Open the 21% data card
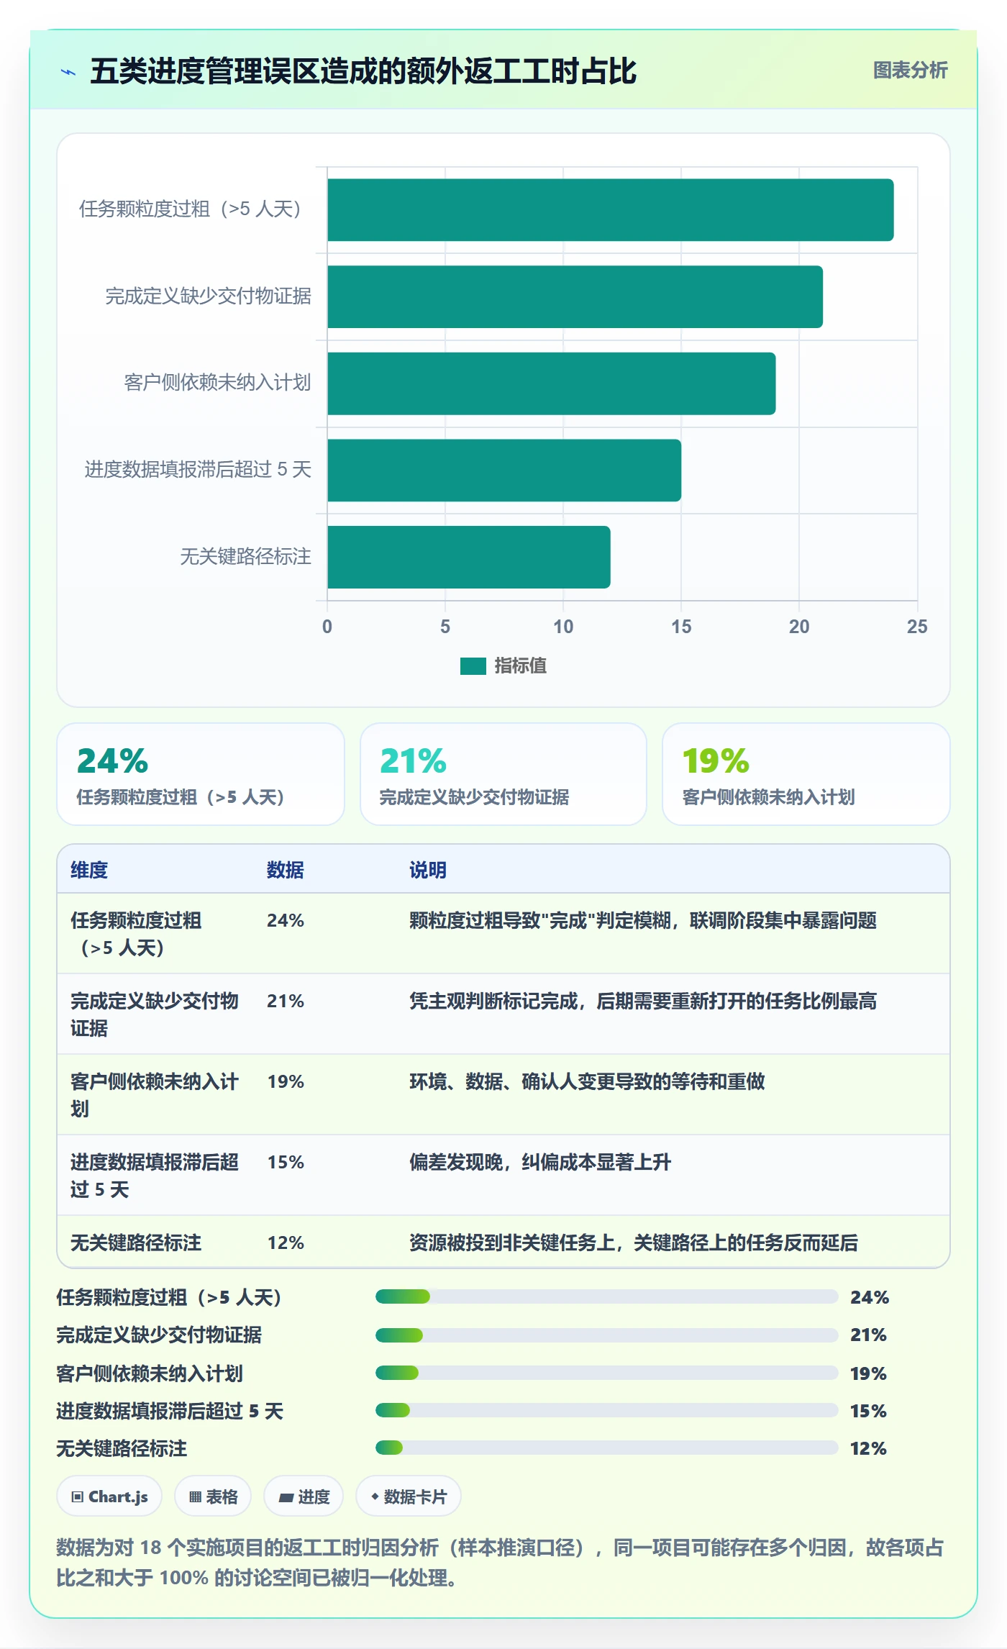1007x1649 pixels. pyautogui.click(x=503, y=774)
